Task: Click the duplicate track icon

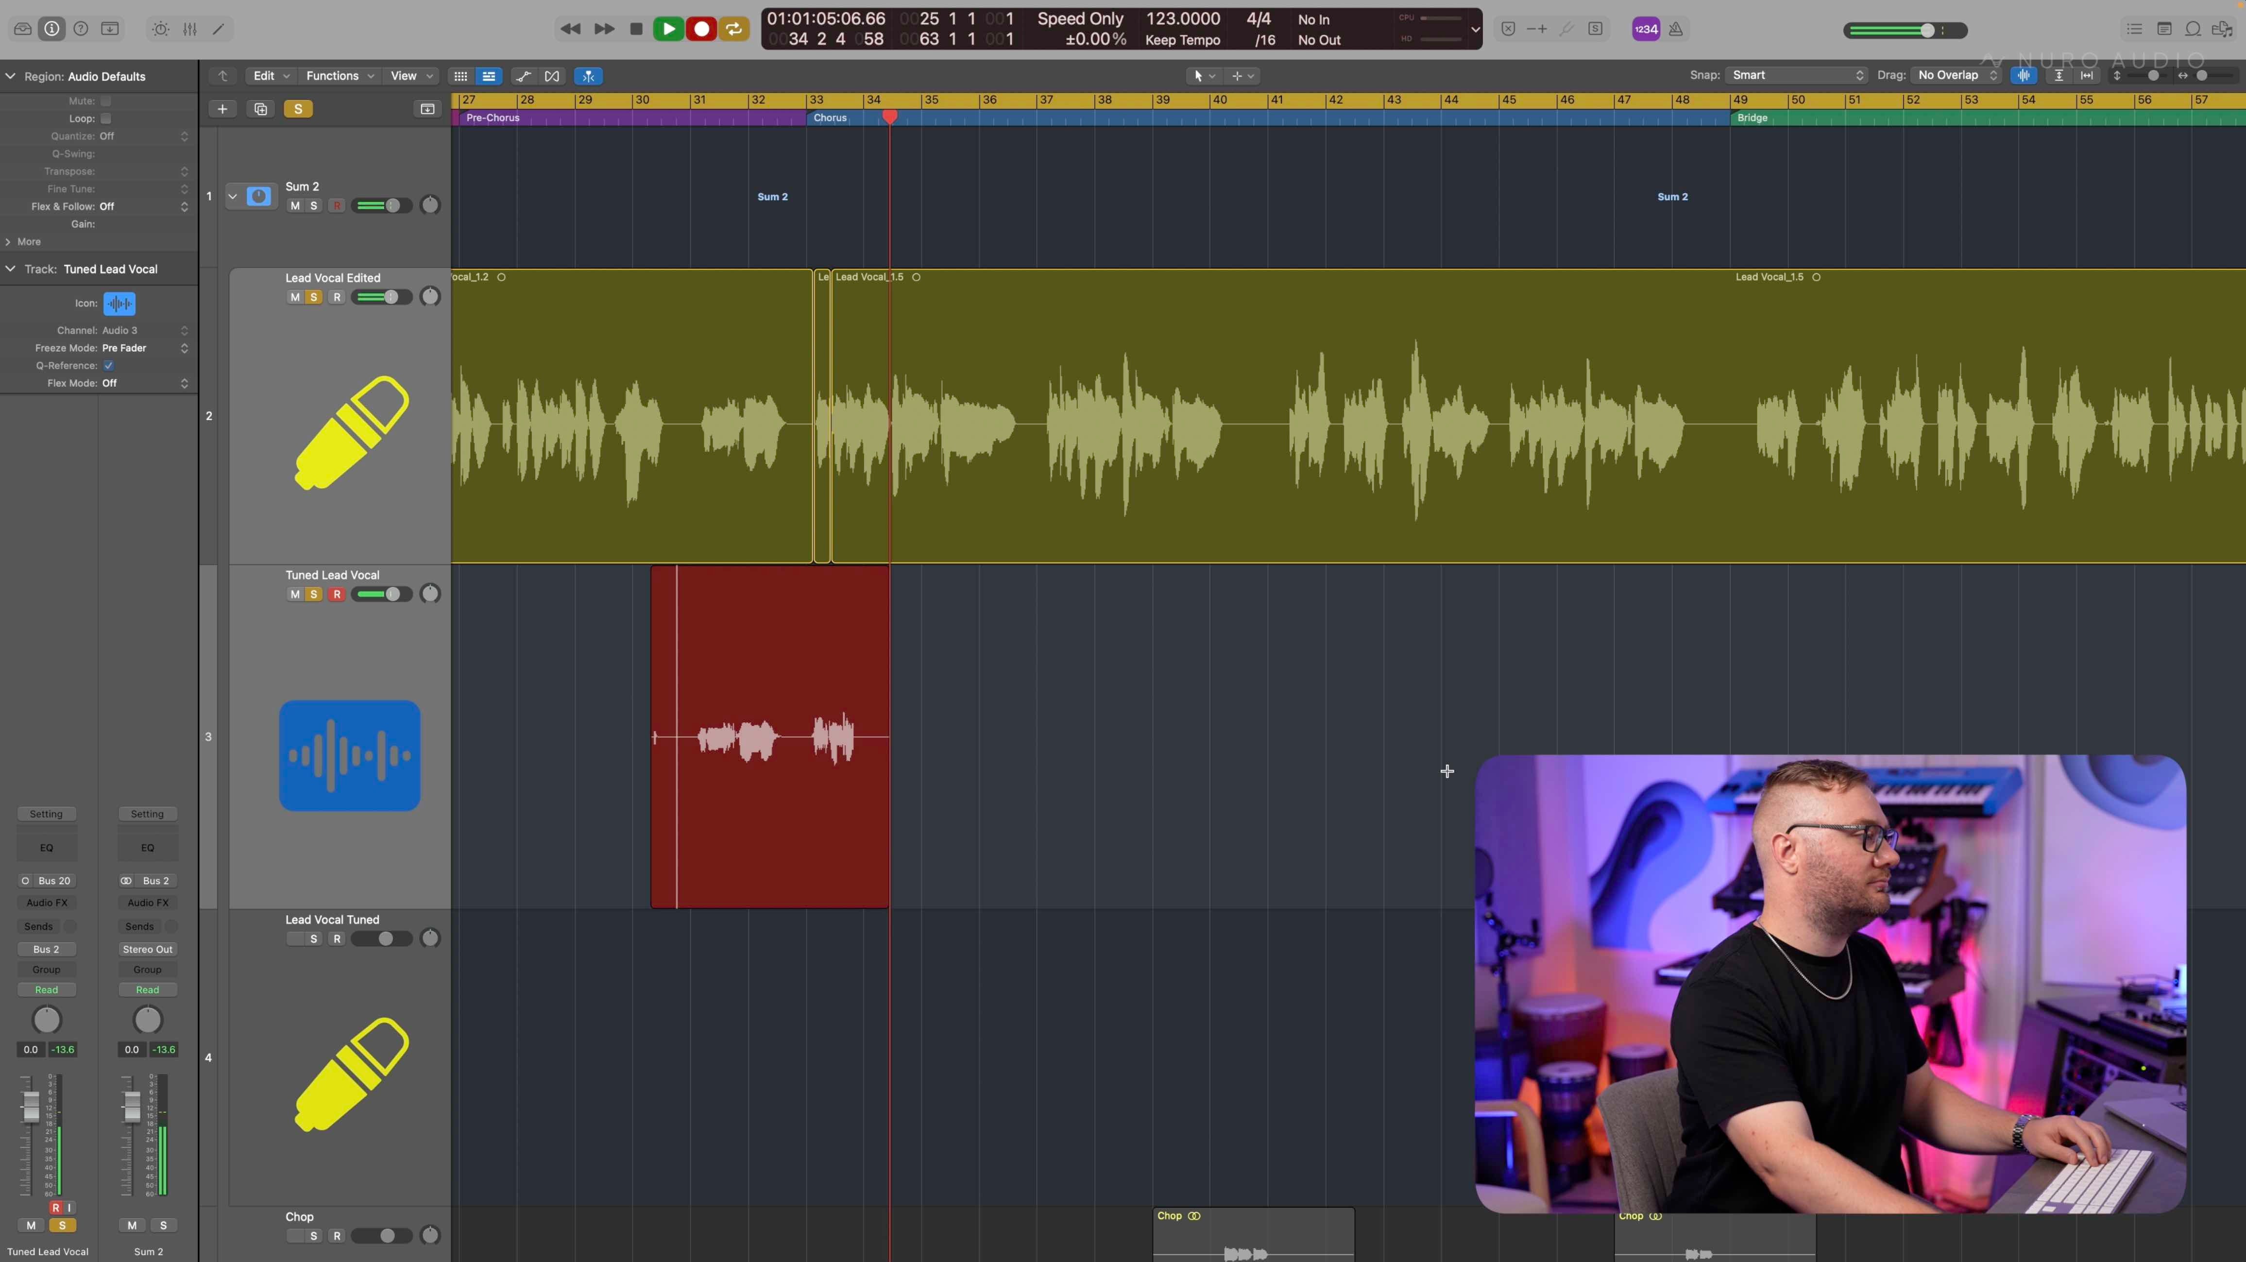Action: click(x=260, y=109)
